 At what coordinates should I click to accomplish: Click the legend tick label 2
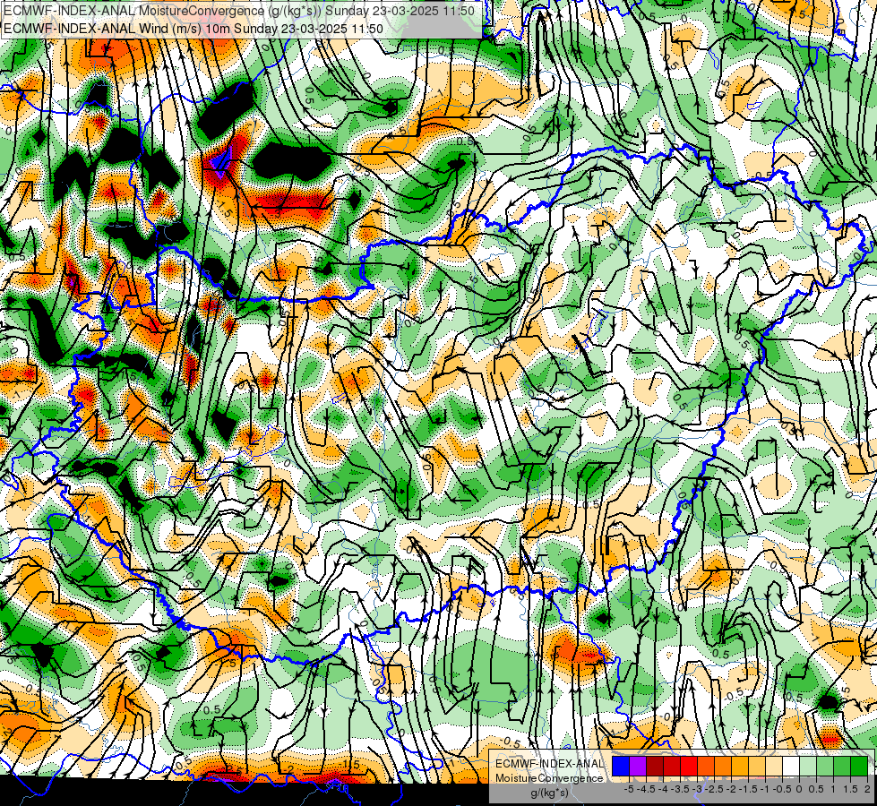click(x=867, y=789)
